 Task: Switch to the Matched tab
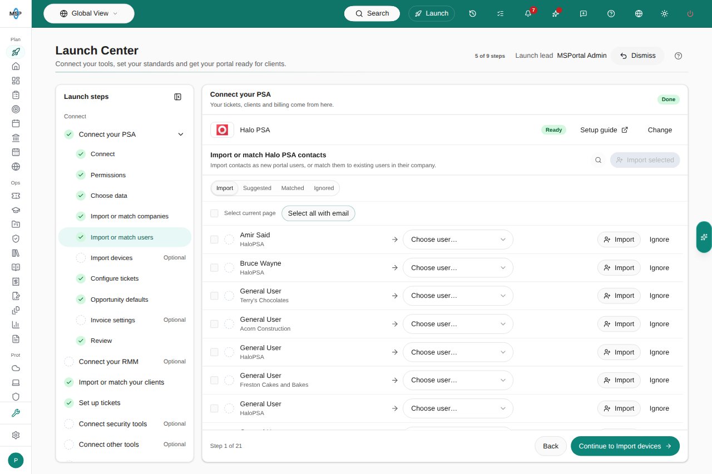point(293,188)
